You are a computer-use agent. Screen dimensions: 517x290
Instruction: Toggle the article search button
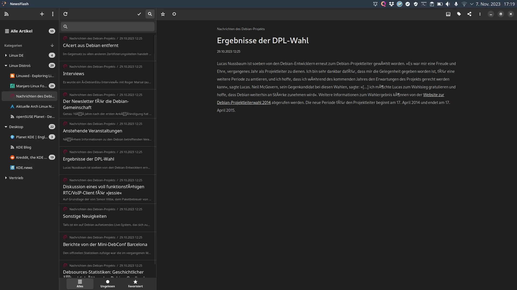[x=150, y=14]
